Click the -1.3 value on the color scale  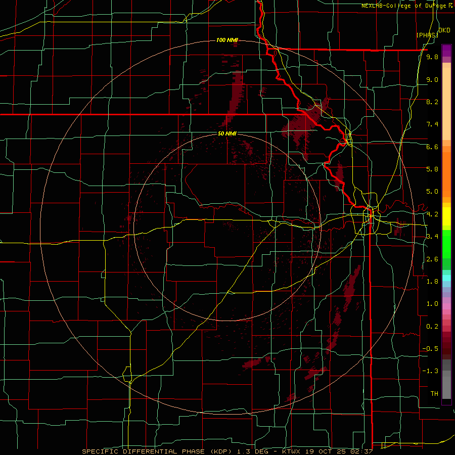click(430, 371)
